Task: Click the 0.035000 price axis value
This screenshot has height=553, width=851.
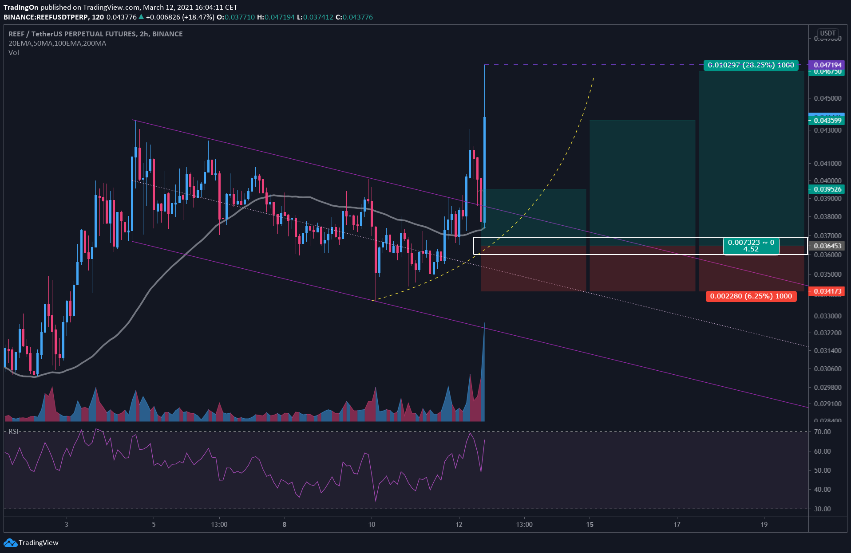Action: pos(827,274)
